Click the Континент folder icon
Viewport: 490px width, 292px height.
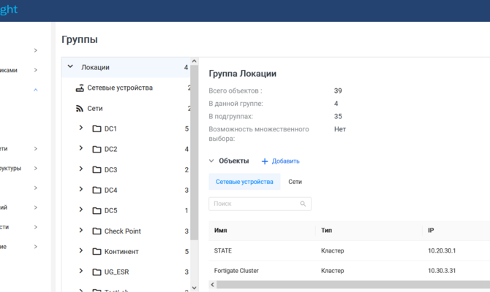coord(97,251)
